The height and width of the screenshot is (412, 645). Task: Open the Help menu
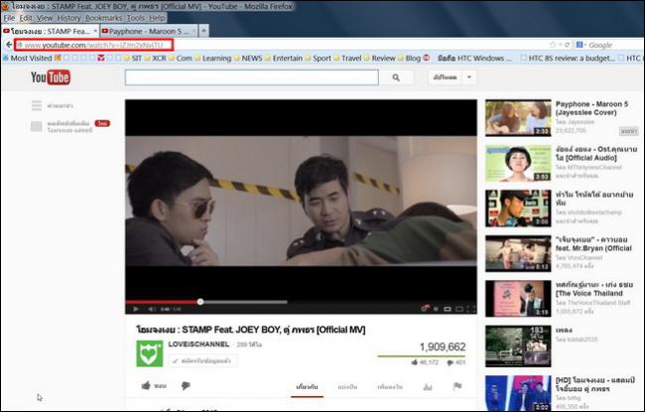[x=157, y=18]
